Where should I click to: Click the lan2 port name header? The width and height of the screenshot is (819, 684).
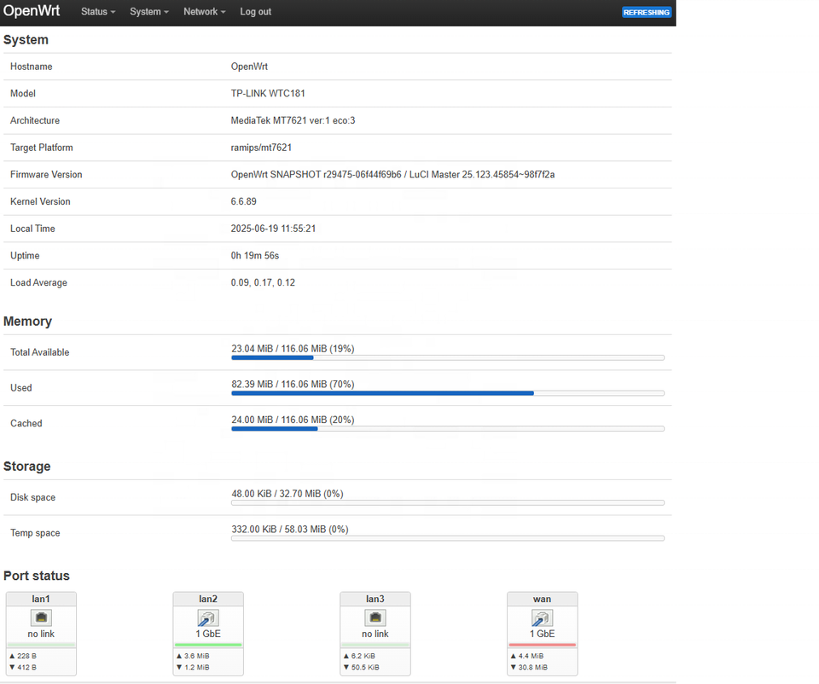click(208, 599)
